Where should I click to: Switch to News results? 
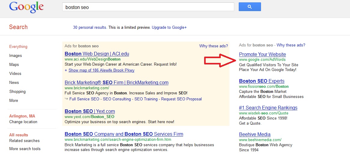pyautogui.click(x=14, y=82)
